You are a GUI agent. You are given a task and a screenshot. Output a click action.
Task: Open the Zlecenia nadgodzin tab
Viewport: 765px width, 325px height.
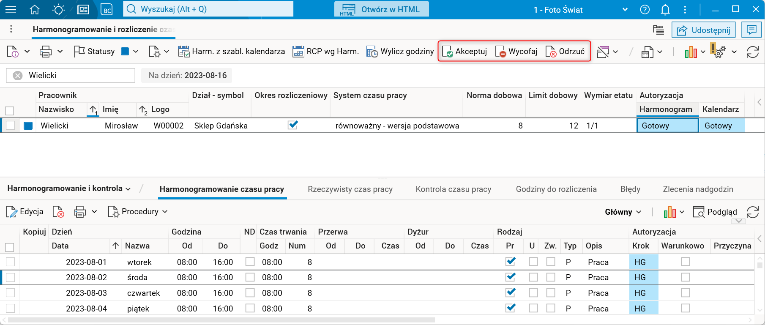698,189
